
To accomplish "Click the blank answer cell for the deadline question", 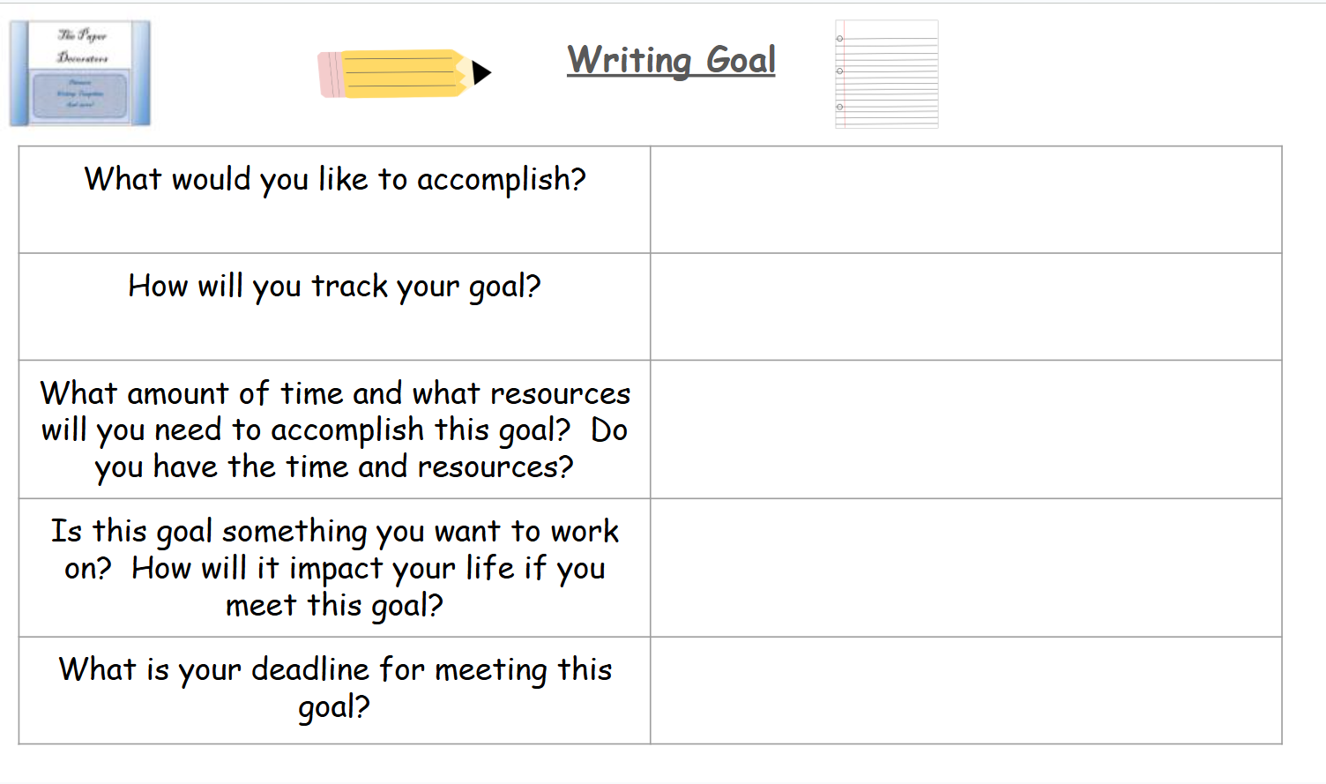I will click(965, 691).
